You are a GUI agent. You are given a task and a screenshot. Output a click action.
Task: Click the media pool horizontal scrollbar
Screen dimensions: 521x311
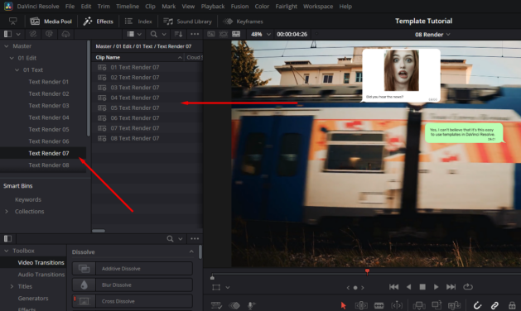coord(99,231)
